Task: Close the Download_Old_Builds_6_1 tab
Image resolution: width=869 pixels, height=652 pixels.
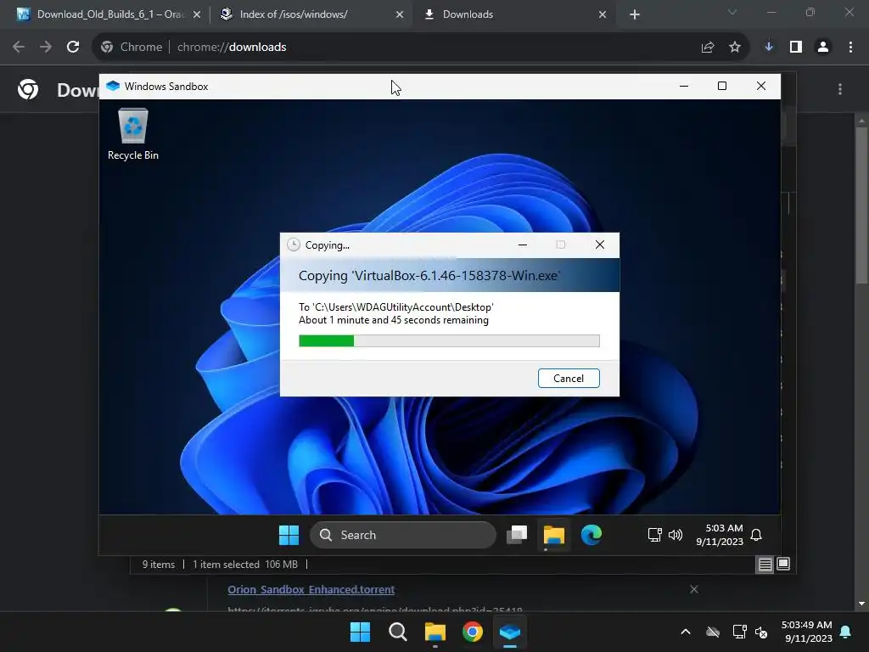Action: [197, 15]
